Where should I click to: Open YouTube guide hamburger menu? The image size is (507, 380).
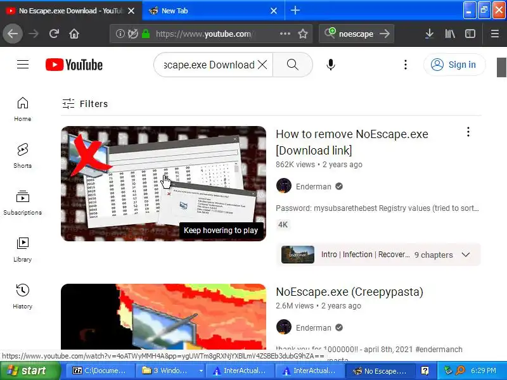point(23,65)
